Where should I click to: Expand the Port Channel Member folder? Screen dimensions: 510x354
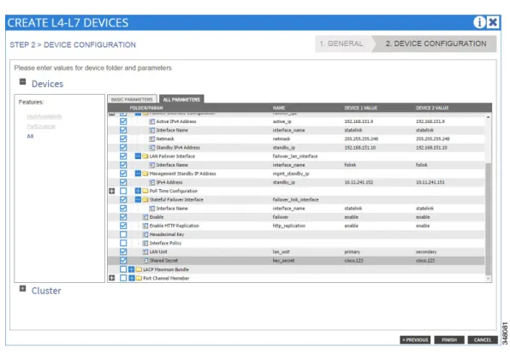[x=132, y=278]
